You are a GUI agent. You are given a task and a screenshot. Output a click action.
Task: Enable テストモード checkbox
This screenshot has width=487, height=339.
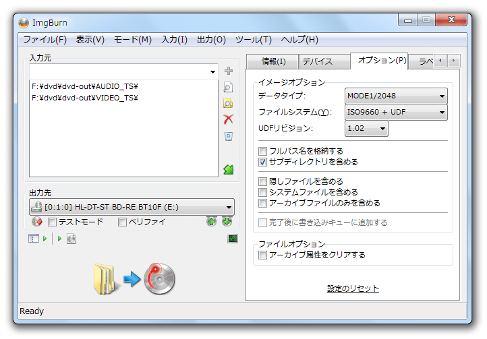pos(52,222)
